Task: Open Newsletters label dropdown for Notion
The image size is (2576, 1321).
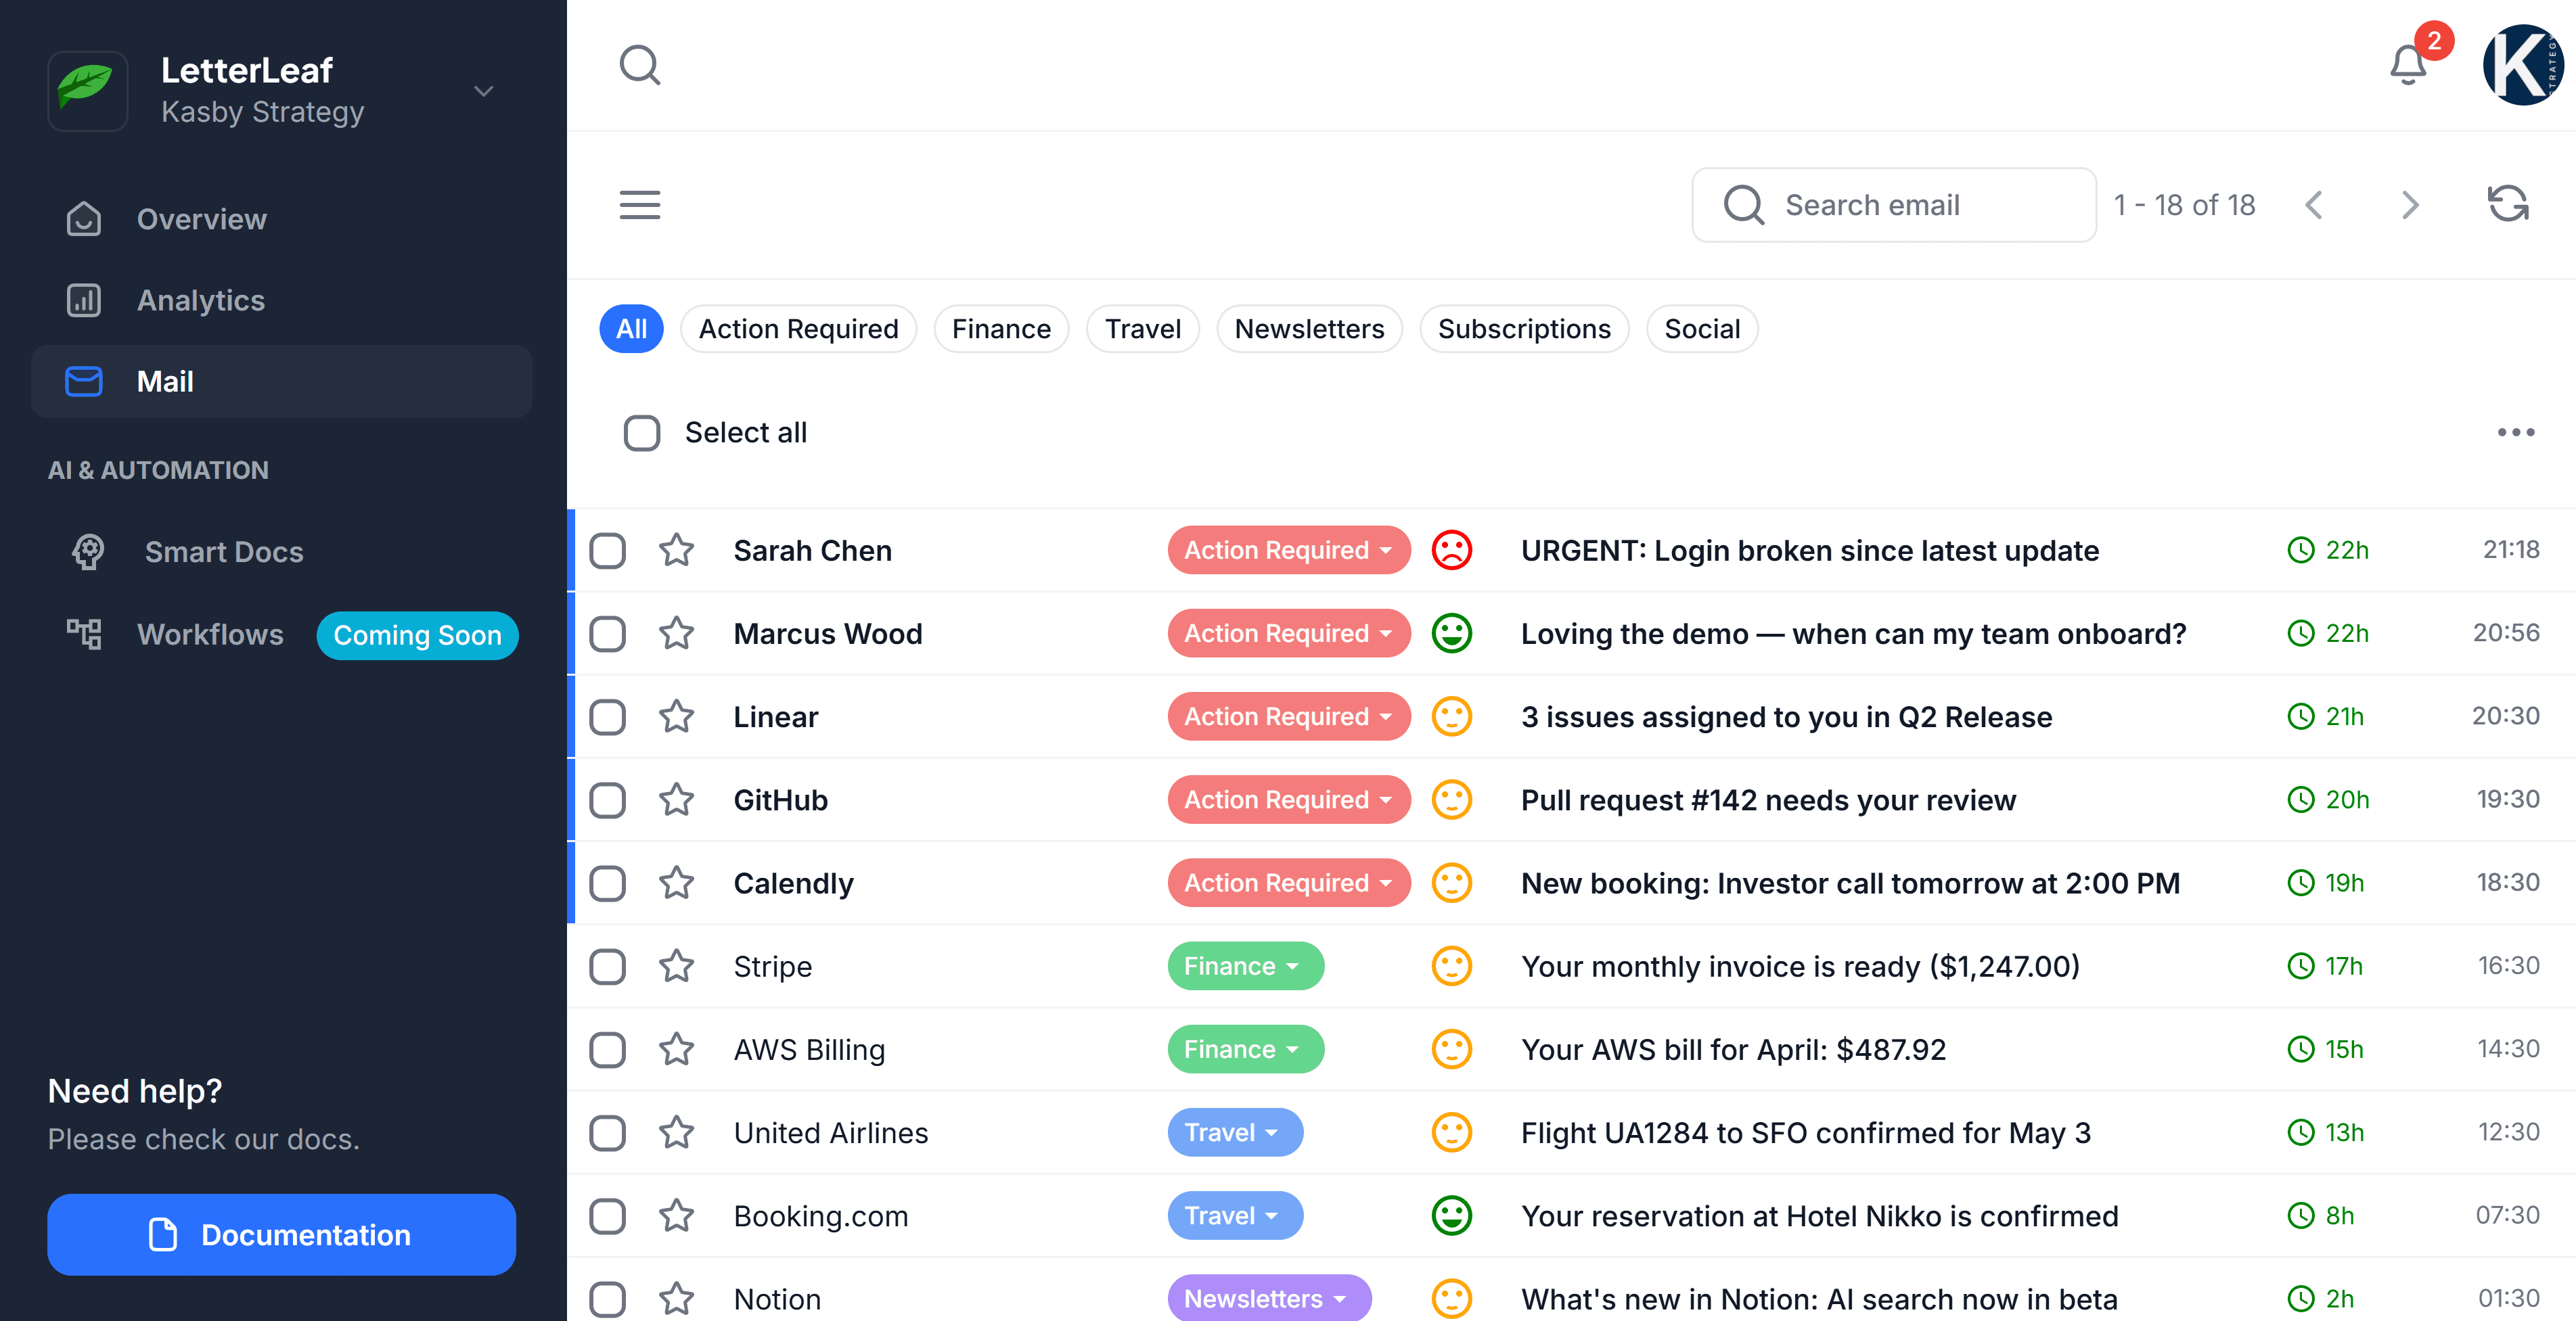Action: pos(1269,1298)
